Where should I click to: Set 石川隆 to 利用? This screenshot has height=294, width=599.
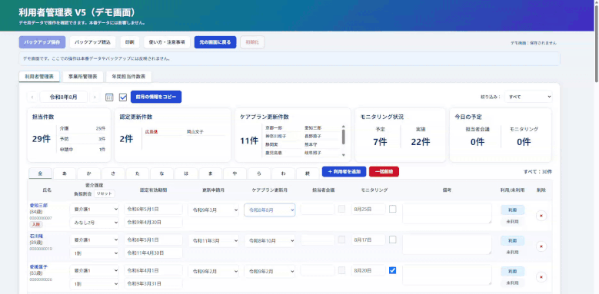coord(512,240)
